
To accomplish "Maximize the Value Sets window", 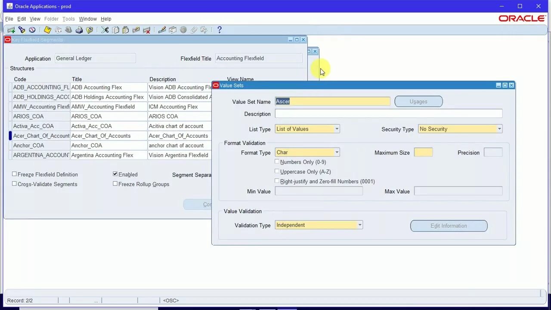I will tap(505, 85).
